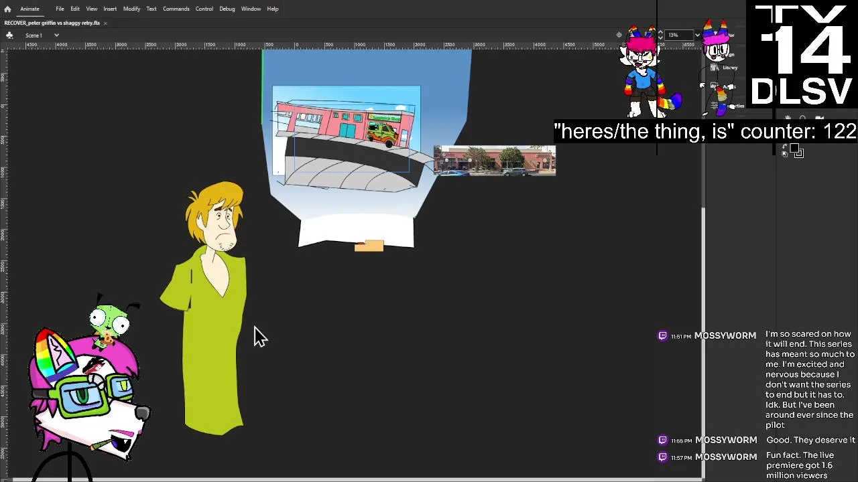This screenshot has height=482, width=858.
Task: Click the Swap Colors arrow icon
Action: coord(784,147)
